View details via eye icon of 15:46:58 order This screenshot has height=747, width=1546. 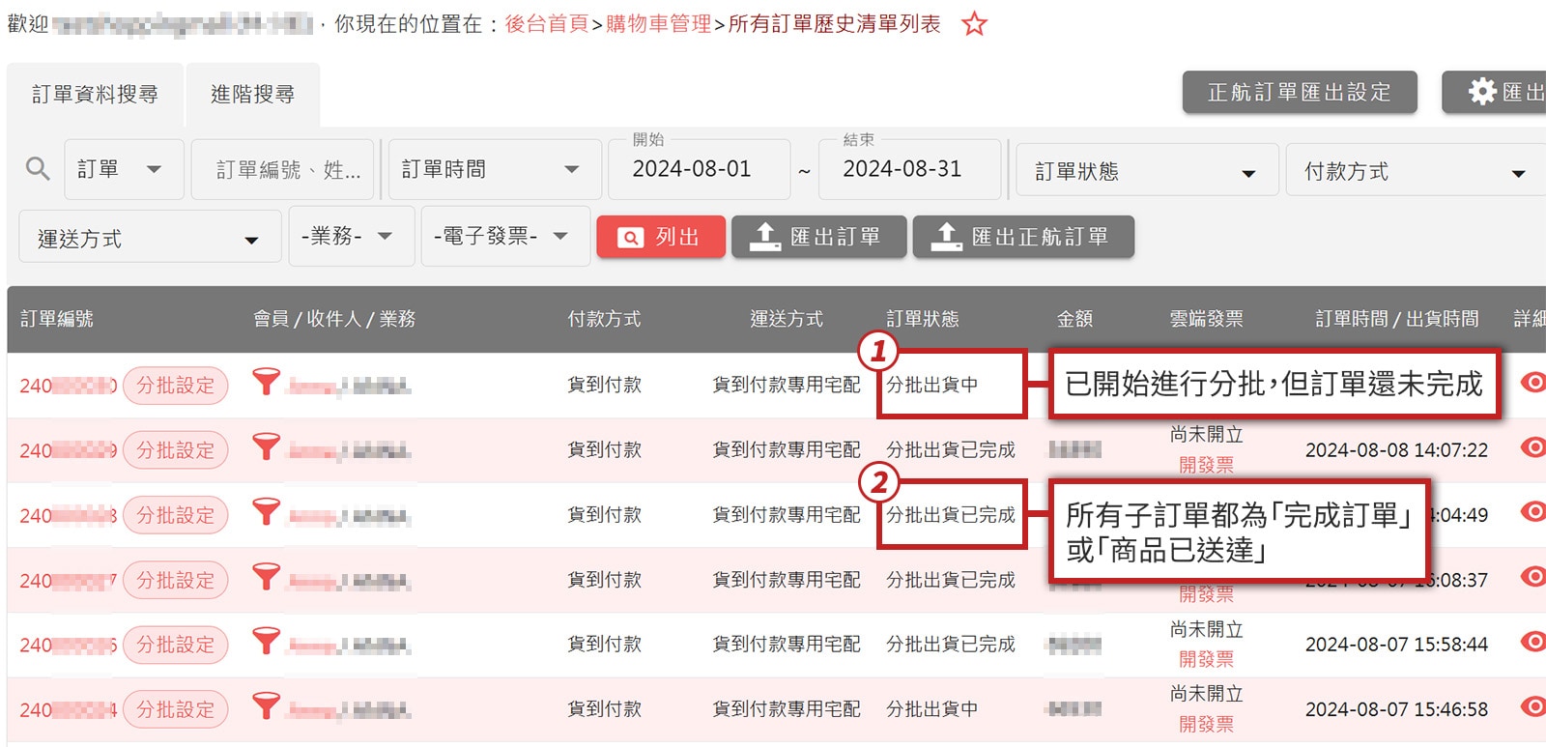[x=1532, y=706]
